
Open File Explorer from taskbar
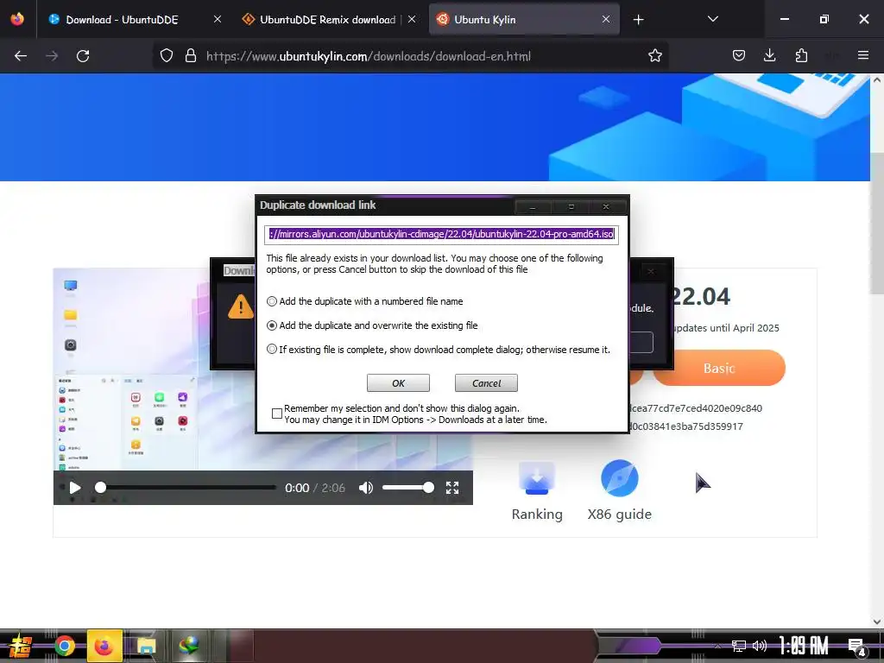point(145,646)
